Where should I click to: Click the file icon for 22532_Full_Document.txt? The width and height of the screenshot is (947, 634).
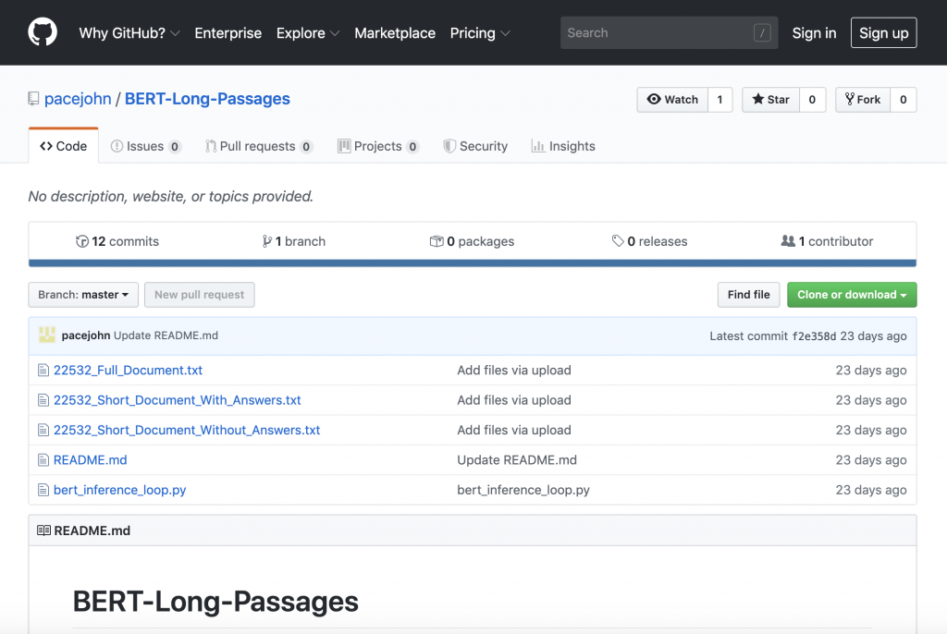tap(43, 370)
